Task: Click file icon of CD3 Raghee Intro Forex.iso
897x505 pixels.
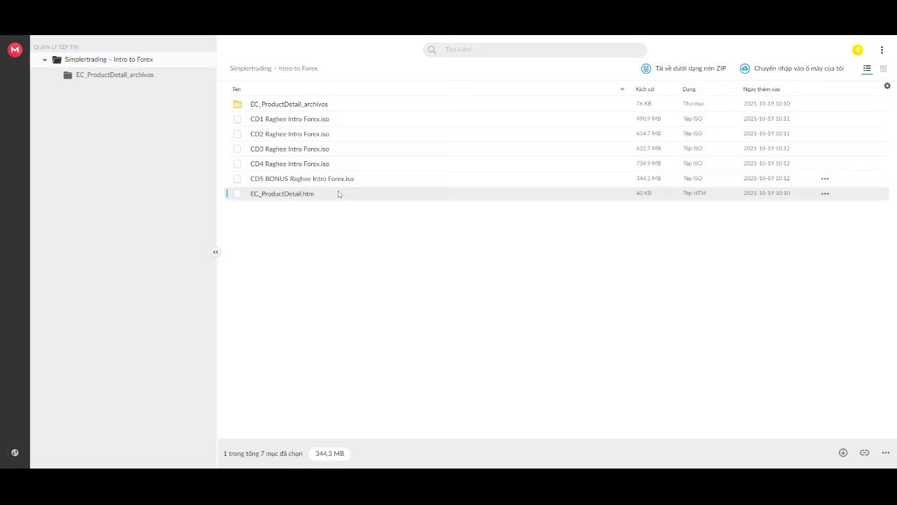Action: tap(237, 149)
